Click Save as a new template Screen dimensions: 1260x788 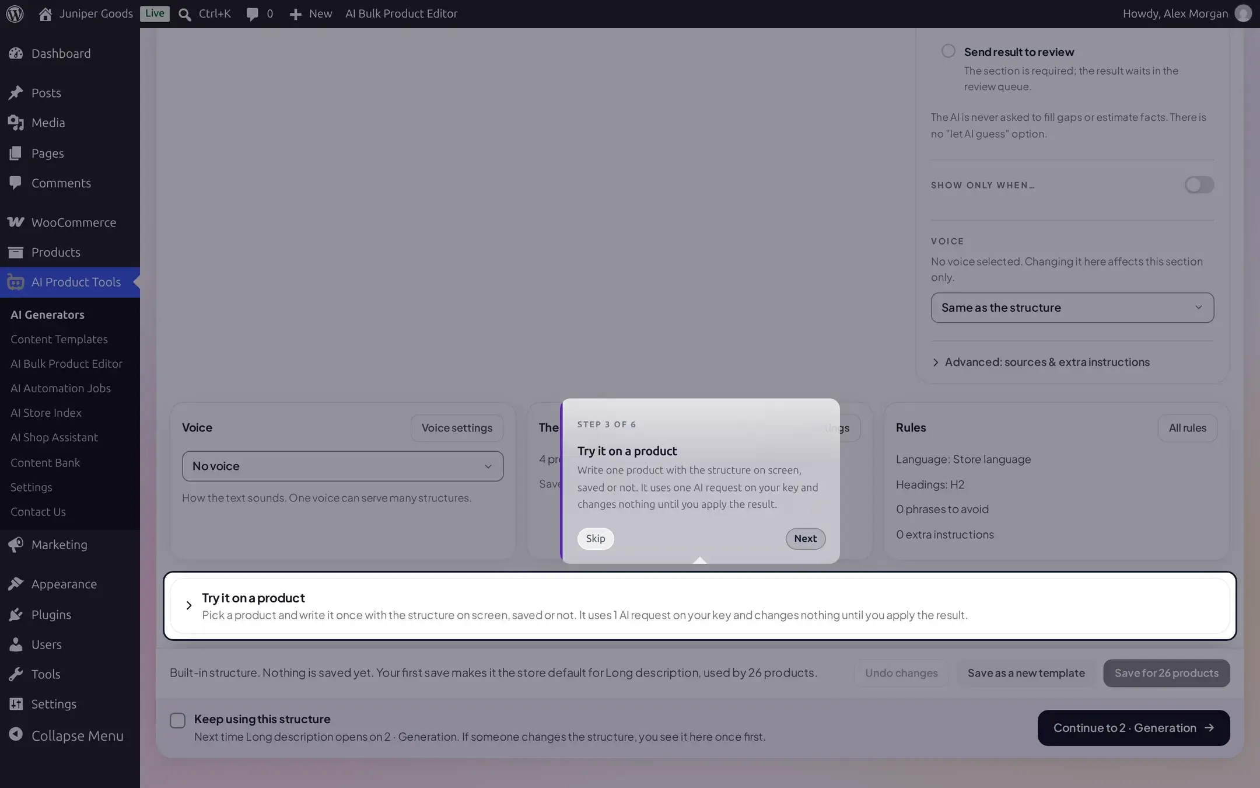click(x=1026, y=673)
